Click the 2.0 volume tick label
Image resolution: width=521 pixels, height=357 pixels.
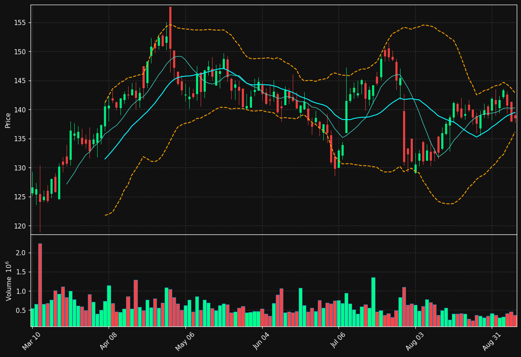[x=22, y=253]
